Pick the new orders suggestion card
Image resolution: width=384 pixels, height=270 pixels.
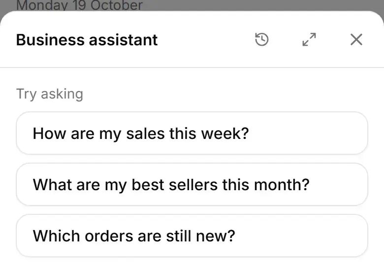[x=192, y=236]
